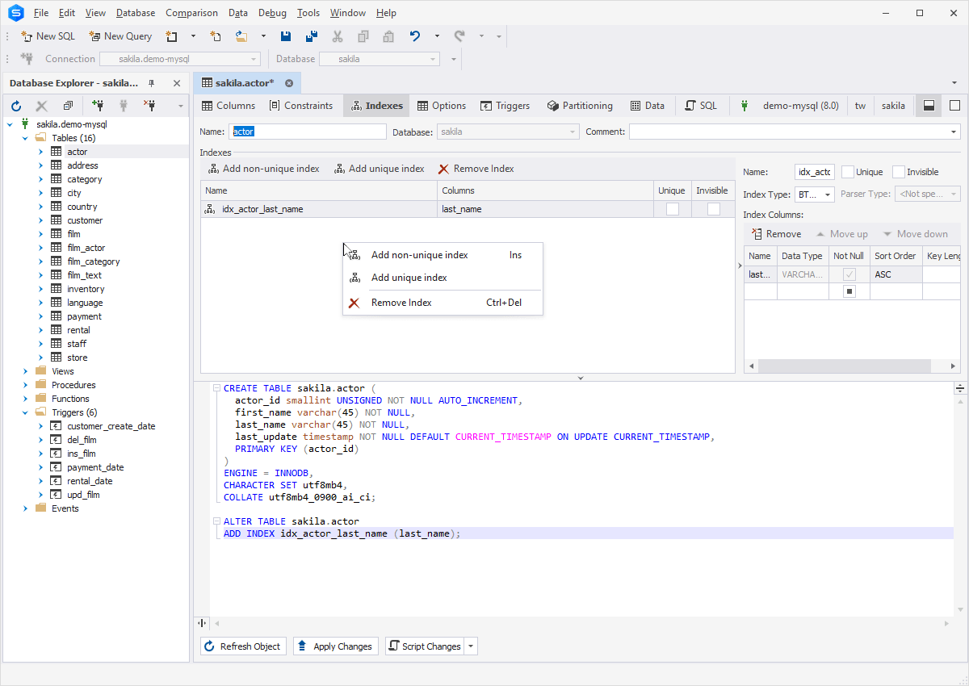Enable the Invisible checkbox in index properties
Viewport: 969px width, 686px height.
click(x=899, y=172)
